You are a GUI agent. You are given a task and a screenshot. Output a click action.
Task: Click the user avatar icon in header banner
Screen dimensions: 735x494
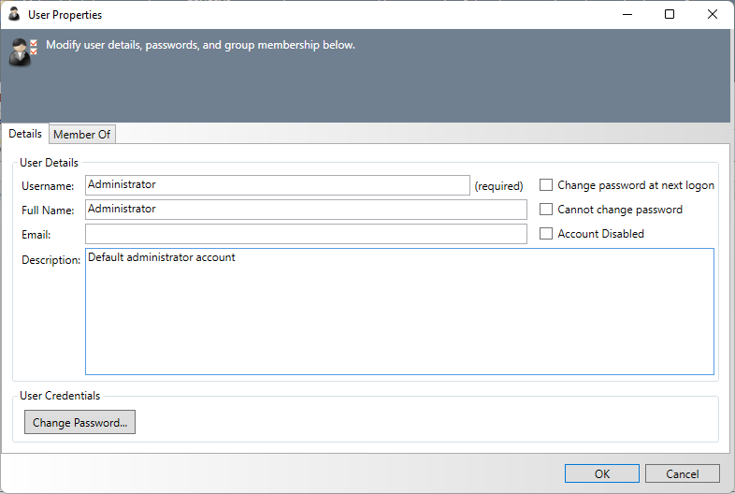22,52
